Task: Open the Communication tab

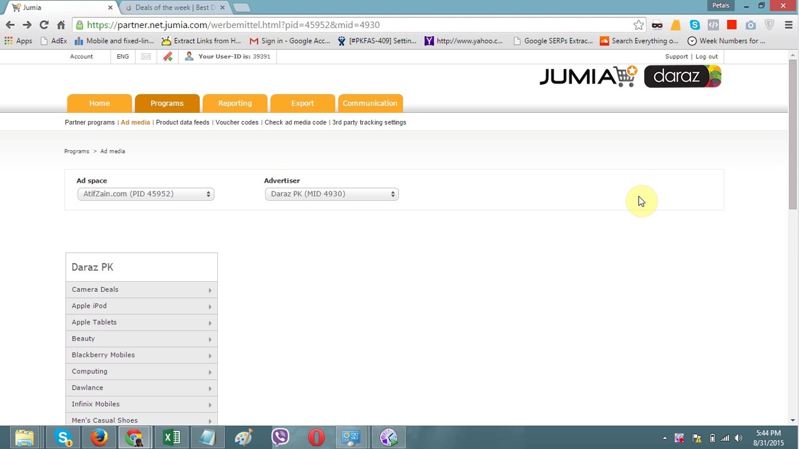Action: tap(370, 104)
